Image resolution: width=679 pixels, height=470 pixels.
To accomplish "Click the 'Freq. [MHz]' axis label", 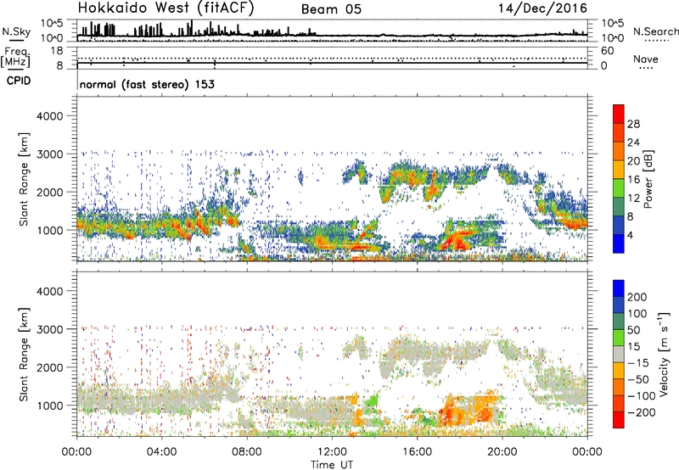I will (x=15, y=57).
